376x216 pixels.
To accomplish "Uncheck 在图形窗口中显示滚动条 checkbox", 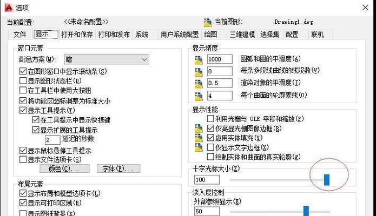I will pyautogui.click(x=23, y=71).
